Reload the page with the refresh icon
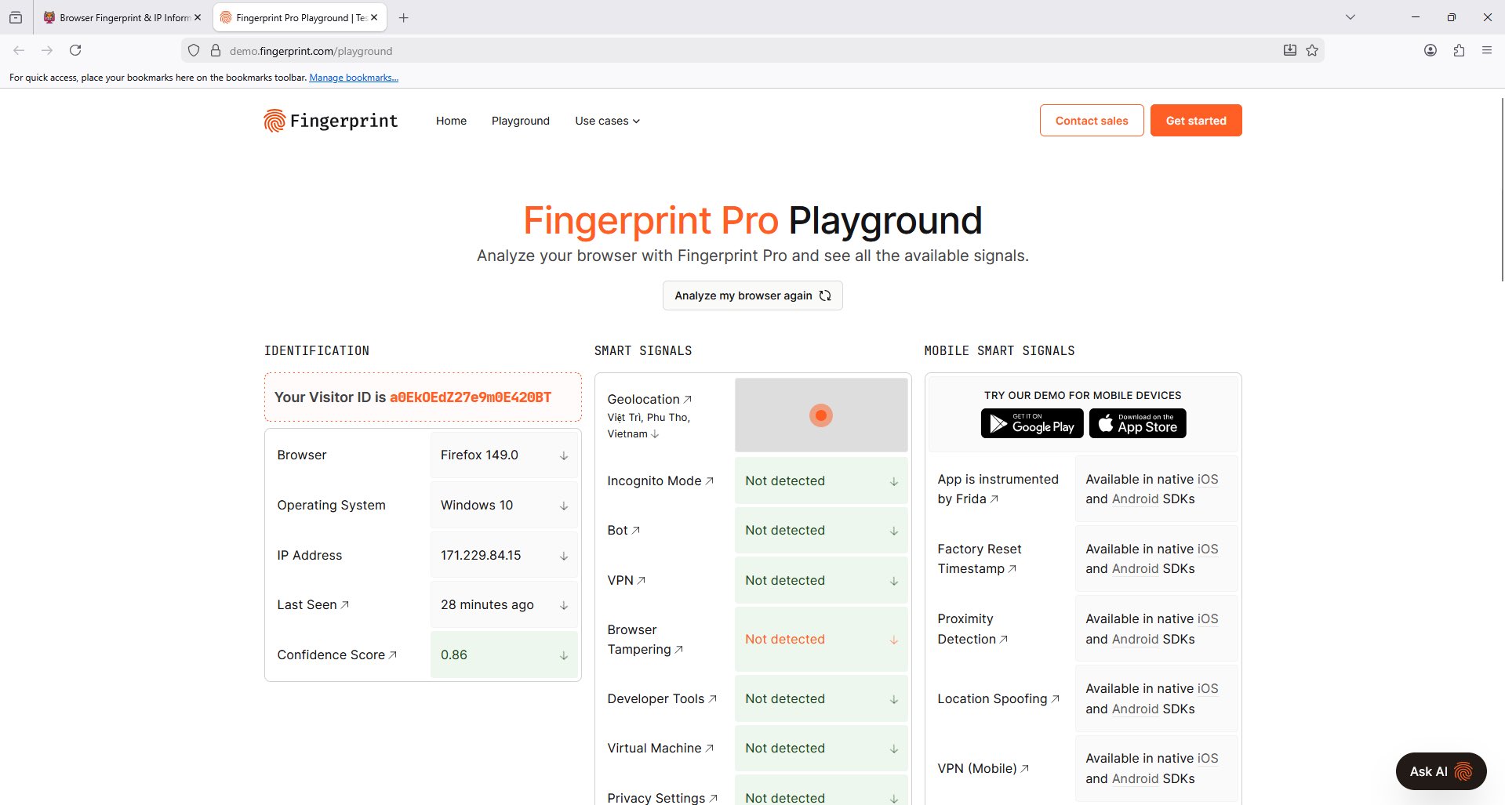Viewport: 1505px width, 805px height. [x=75, y=50]
